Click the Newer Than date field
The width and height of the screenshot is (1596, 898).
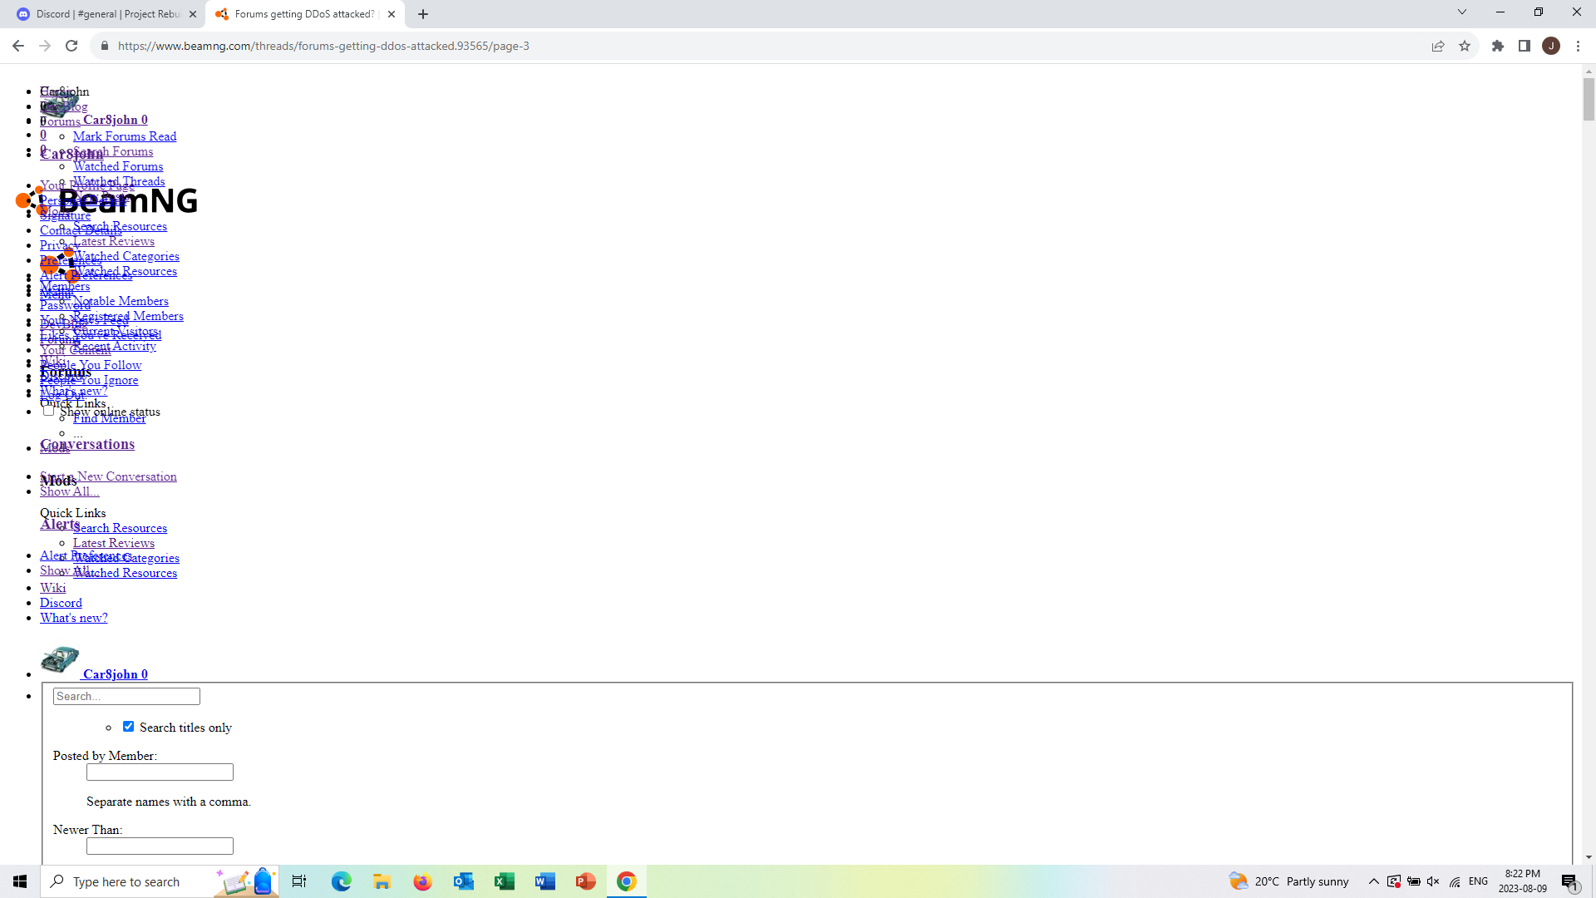coord(160,846)
